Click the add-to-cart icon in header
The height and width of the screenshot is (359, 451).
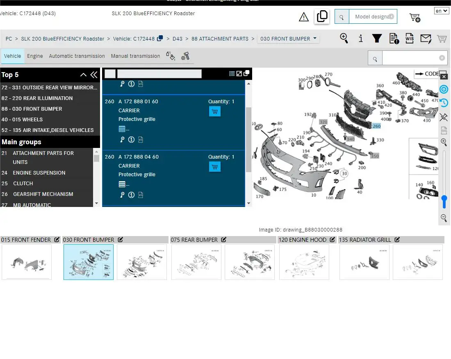[x=415, y=17]
